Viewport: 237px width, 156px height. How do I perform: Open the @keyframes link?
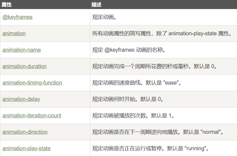click(x=17, y=17)
